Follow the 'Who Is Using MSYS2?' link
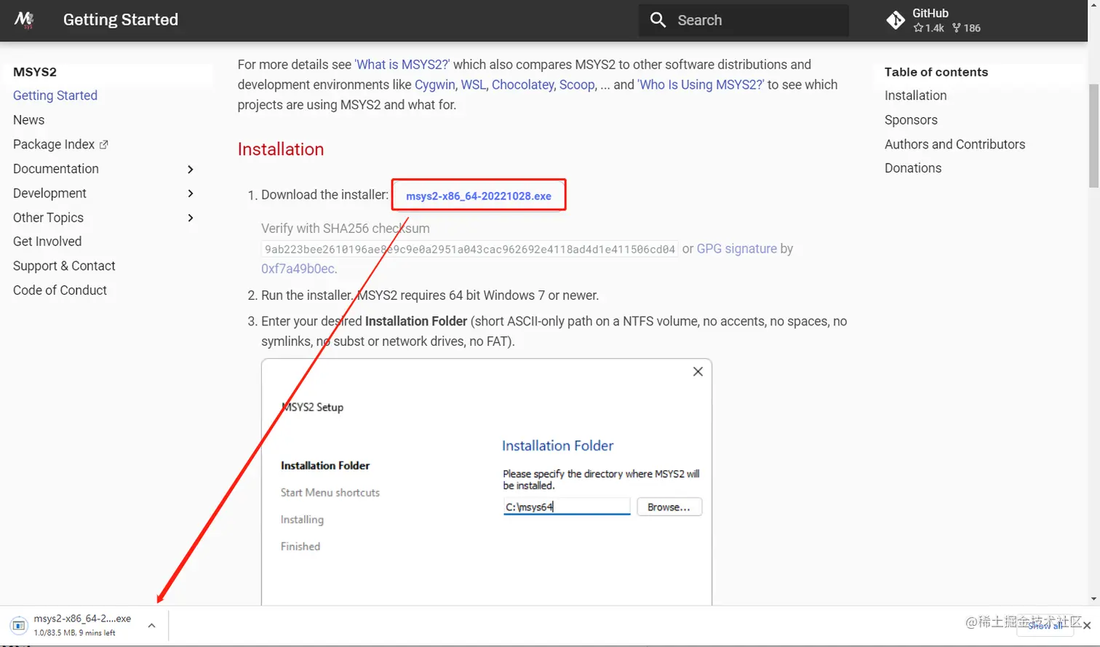1100x647 pixels. click(701, 85)
